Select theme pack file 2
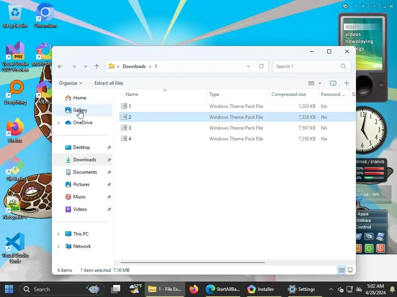 [x=237, y=117]
